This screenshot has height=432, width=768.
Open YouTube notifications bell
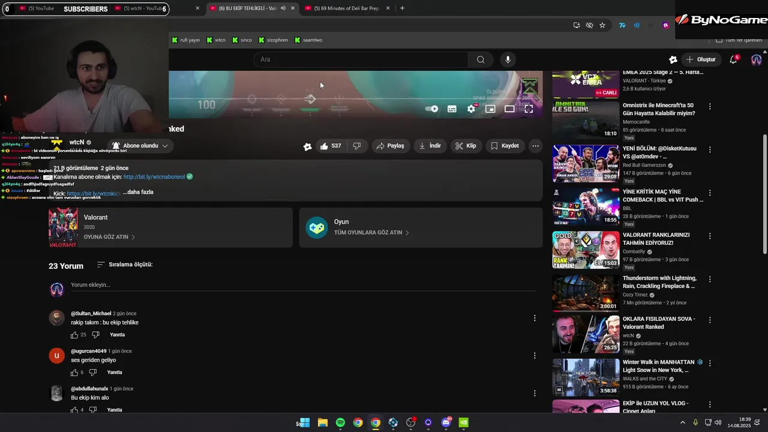[x=733, y=59]
